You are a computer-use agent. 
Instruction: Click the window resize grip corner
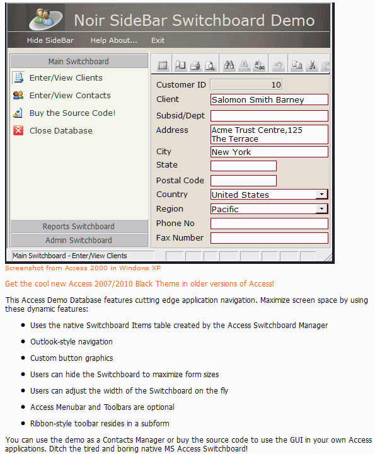[328, 257]
